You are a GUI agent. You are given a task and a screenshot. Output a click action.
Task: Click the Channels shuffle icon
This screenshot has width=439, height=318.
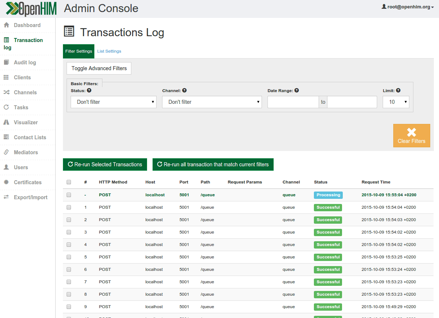(6, 92)
